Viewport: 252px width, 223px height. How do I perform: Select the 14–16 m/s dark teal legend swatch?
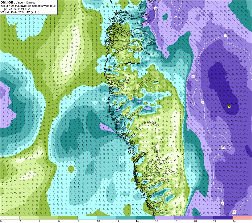click(145, 217)
